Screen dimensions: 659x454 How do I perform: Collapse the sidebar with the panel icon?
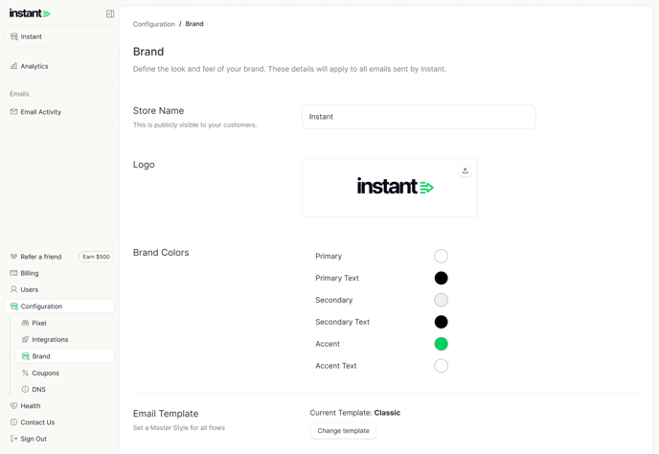click(x=110, y=13)
